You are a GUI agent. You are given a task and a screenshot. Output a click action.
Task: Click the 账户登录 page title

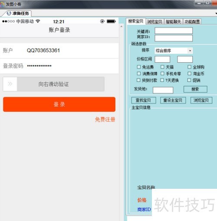coord(59,30)
